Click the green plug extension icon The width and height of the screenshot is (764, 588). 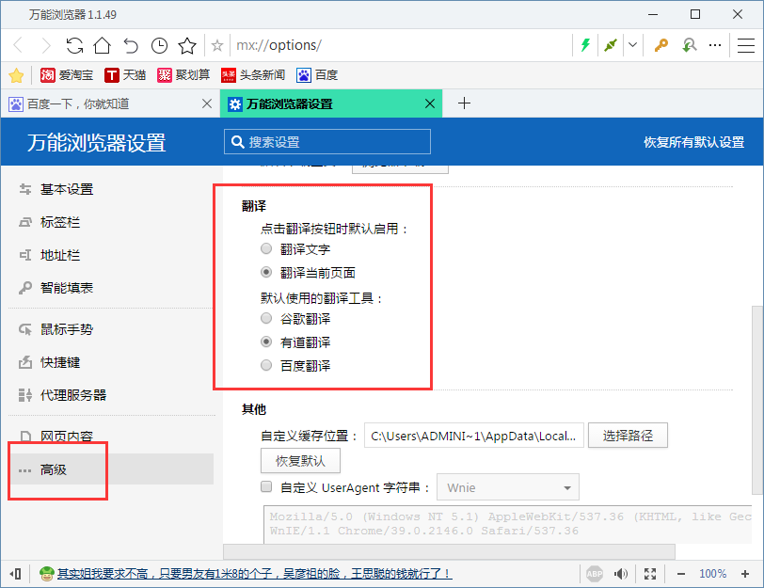609,44
